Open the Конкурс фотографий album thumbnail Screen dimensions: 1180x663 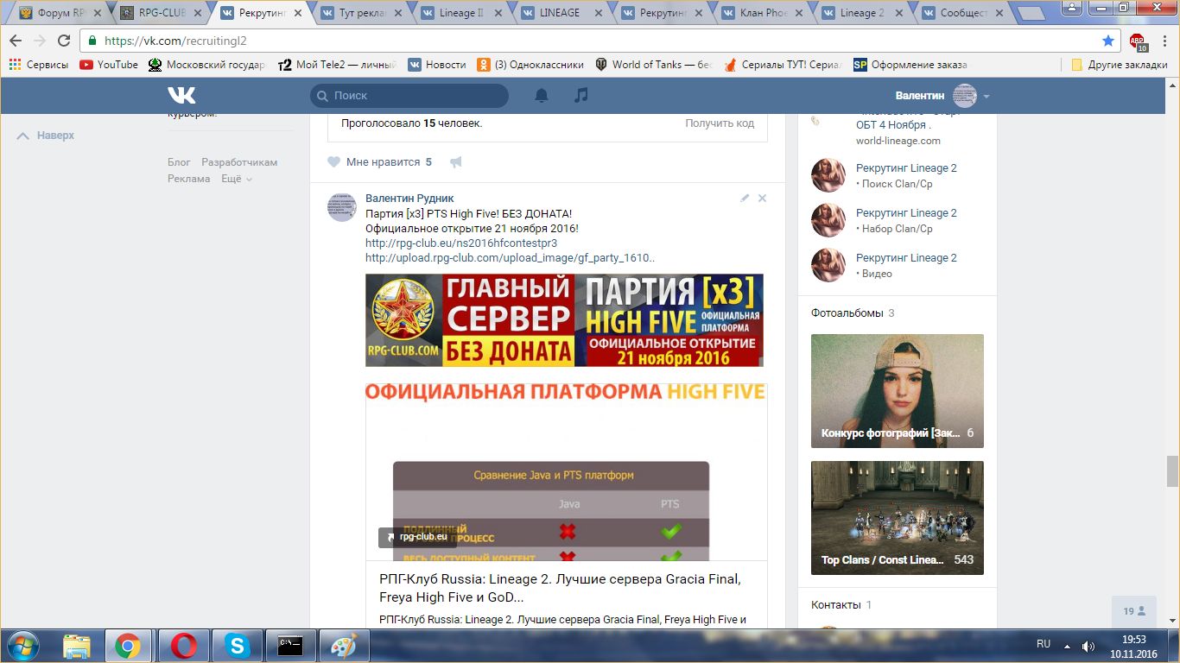click(x=898, y=391)
